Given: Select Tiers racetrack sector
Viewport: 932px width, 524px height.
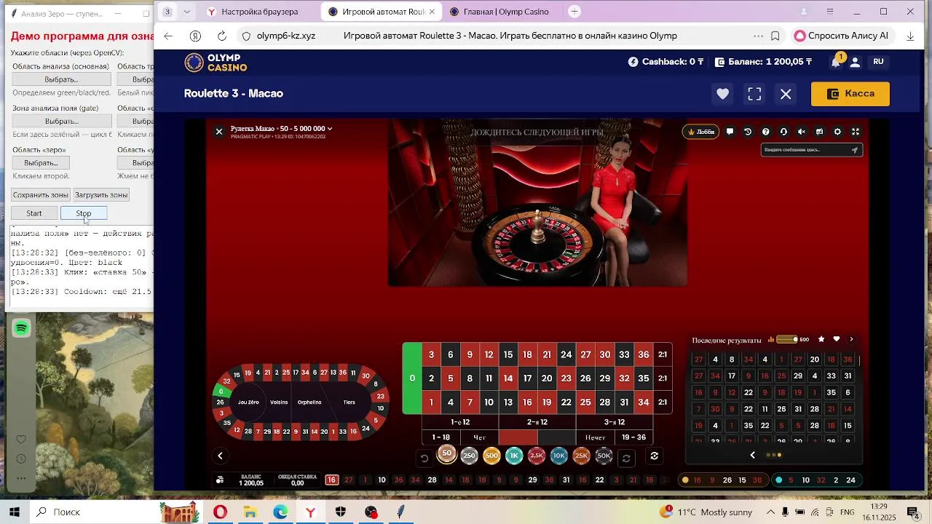Looking at the screenshot, I should pyautogui.click(x=349, y=402).
